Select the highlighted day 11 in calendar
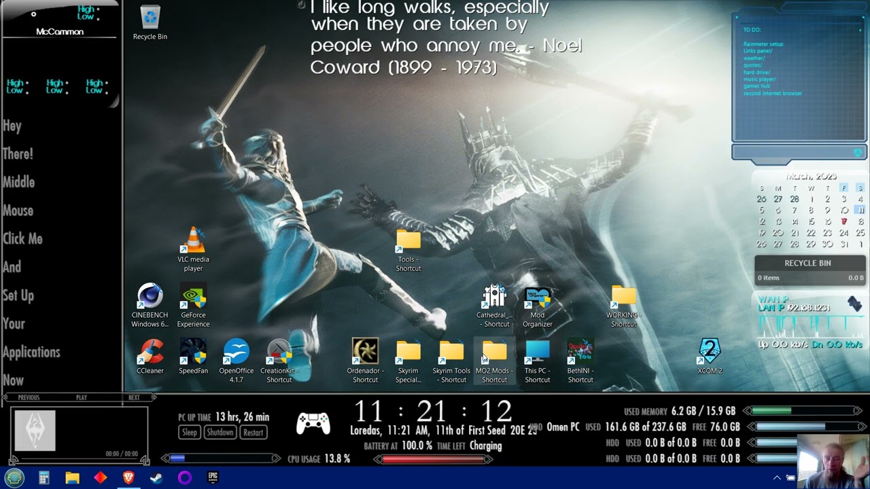This screenshot has height=489, width=870. click(x=860, y=210)
